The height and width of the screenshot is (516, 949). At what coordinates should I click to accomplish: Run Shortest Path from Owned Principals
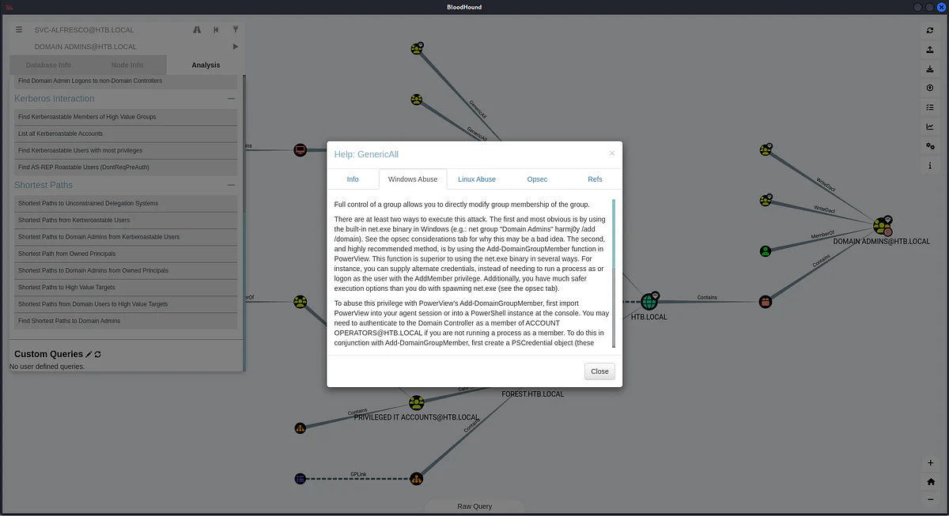[x=126, y=254]
